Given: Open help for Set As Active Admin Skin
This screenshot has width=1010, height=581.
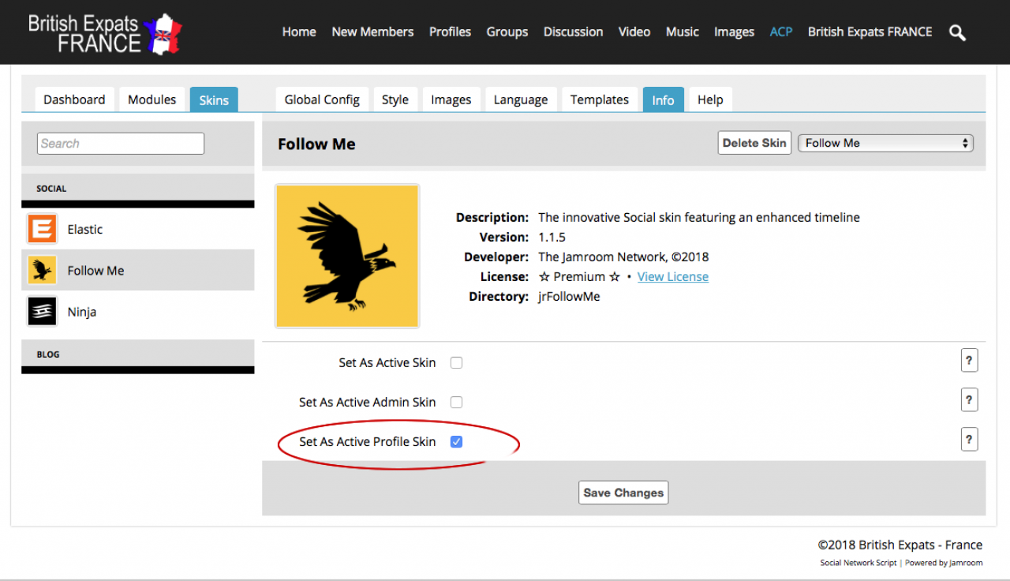Looking at the screenshot, I should pyautogui.click(x=969, y=400).
